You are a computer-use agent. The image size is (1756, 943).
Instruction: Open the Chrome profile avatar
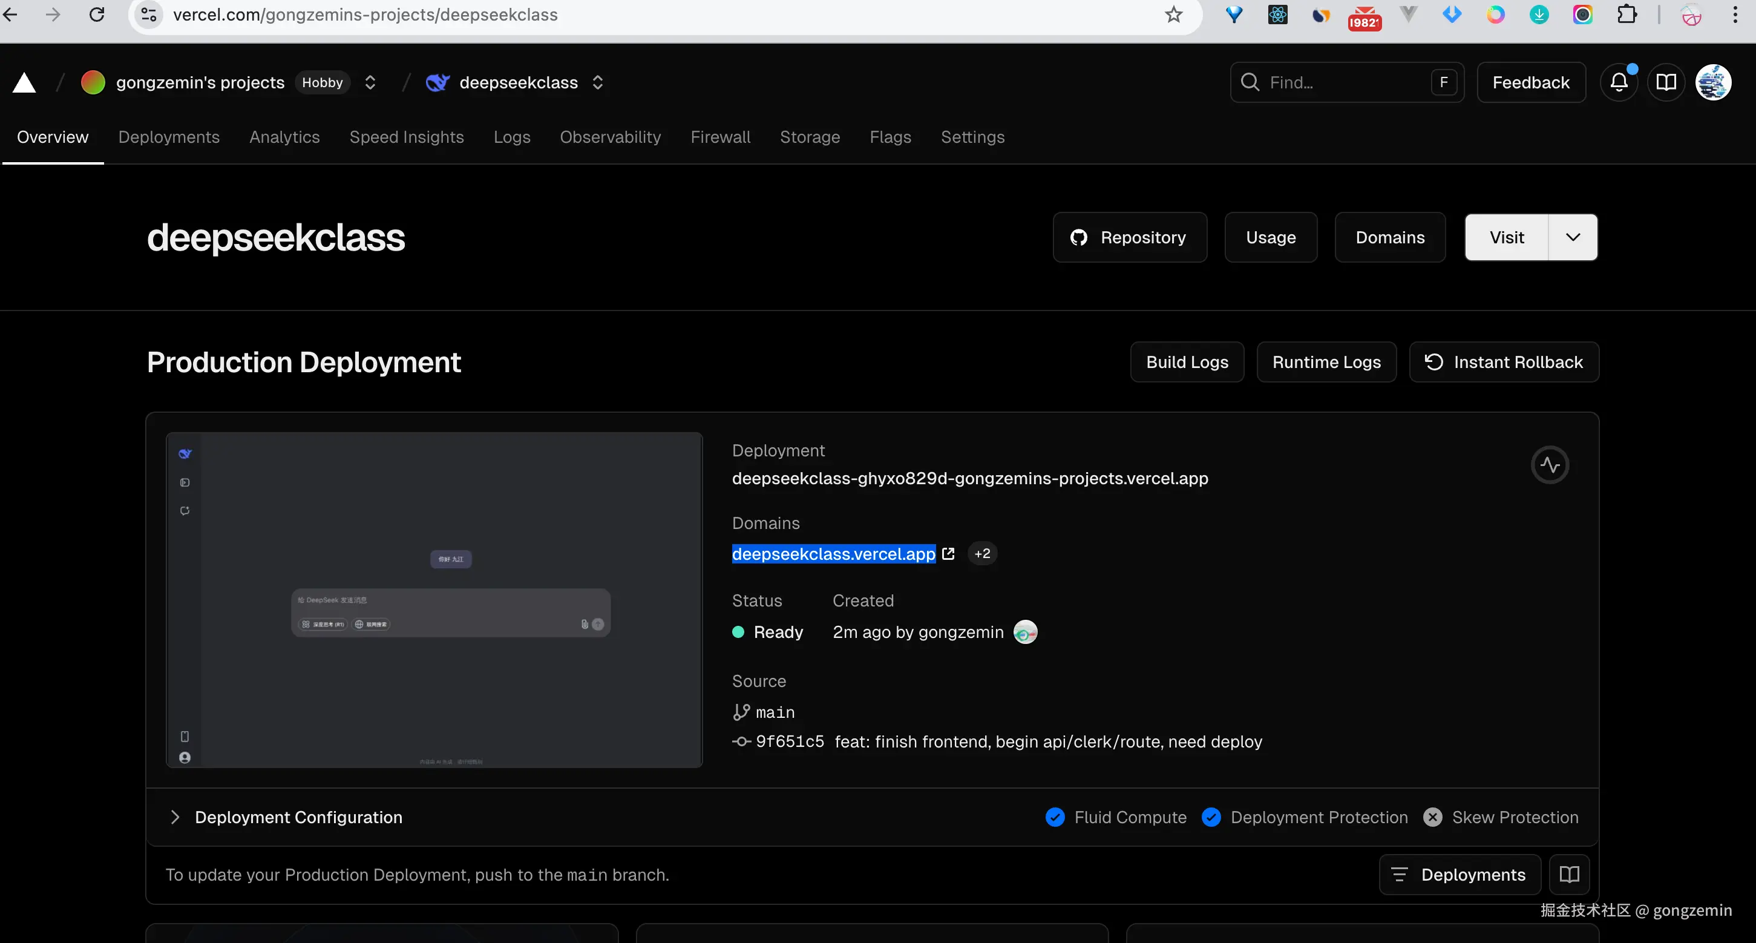(1691, 15)
